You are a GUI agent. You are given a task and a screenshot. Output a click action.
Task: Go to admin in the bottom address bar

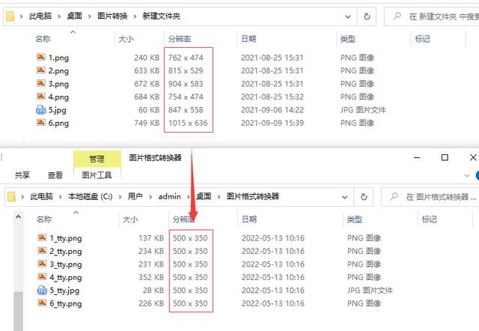tap(170, 196)
